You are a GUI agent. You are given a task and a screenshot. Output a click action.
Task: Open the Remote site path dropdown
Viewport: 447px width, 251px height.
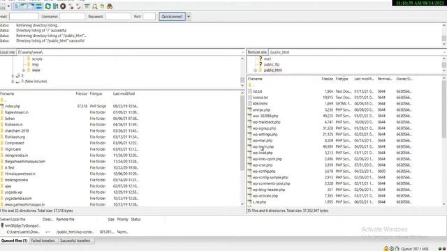tap(445, 52)
